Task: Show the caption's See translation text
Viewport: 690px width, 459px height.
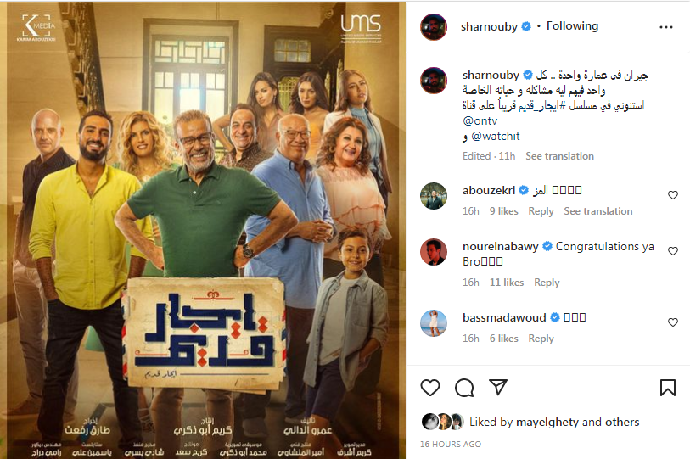Action: pyautogui.click(x=559, y=156)
